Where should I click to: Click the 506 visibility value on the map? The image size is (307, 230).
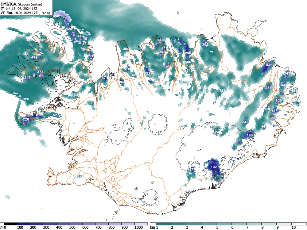(x=188, y=62)
